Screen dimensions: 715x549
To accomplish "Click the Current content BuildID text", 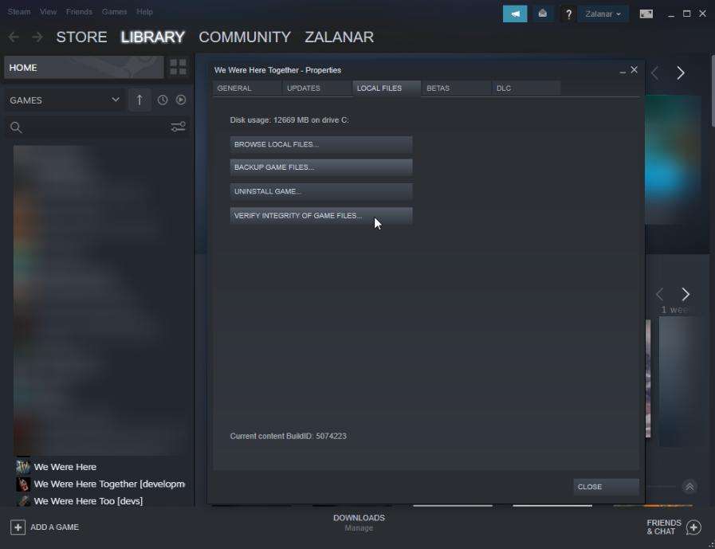I will click(289, 436).
